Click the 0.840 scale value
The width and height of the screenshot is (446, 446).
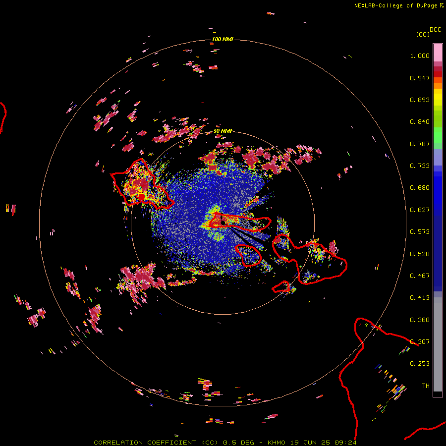(420, 122)
